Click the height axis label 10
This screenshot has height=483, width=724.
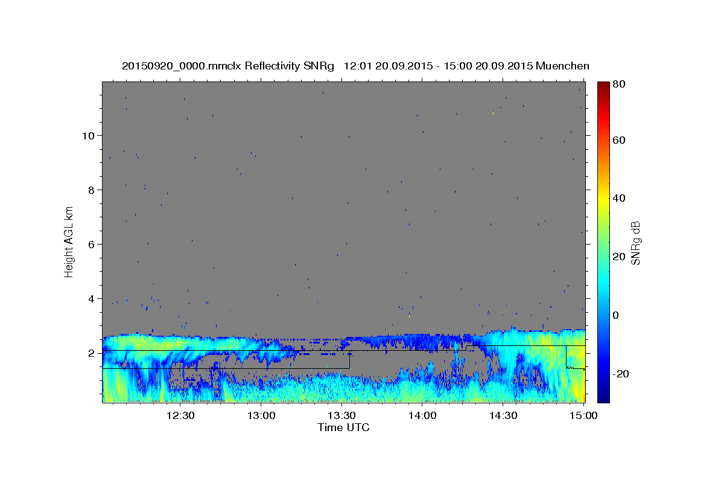pyautogui.click(x=89, y=135)
